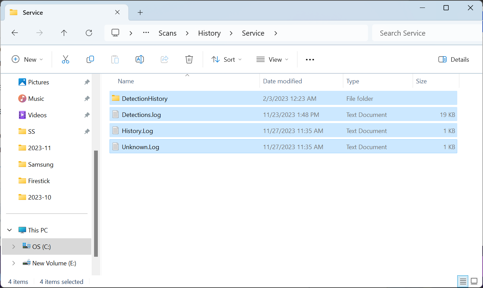Open the See more three-dots menu
Screen dimensions: 483x288
310,60
